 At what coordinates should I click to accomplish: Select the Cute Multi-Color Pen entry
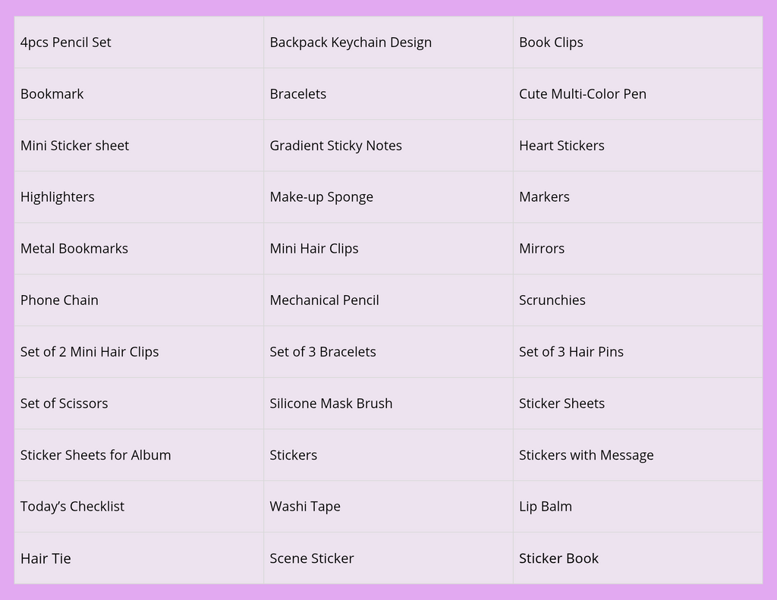point(637,93)
